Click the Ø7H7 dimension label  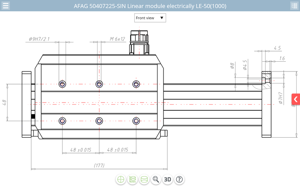pos(280,98)
